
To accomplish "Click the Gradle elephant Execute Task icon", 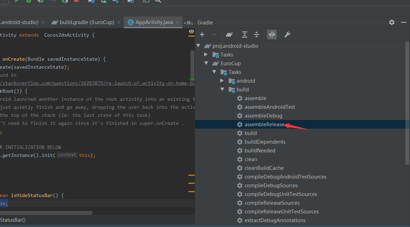I will tap(229, 35).
